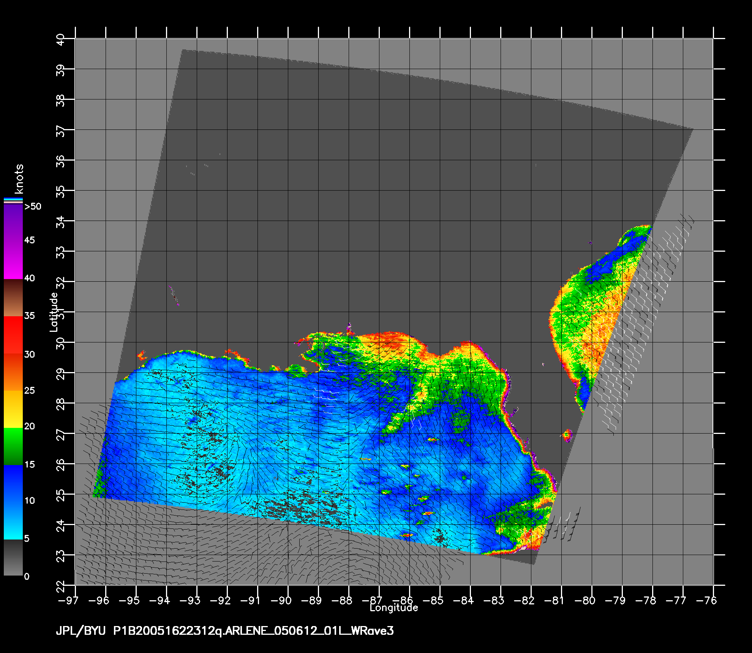
Task: Click the latitude '28' axis label
Action: (x=60, y=404)
